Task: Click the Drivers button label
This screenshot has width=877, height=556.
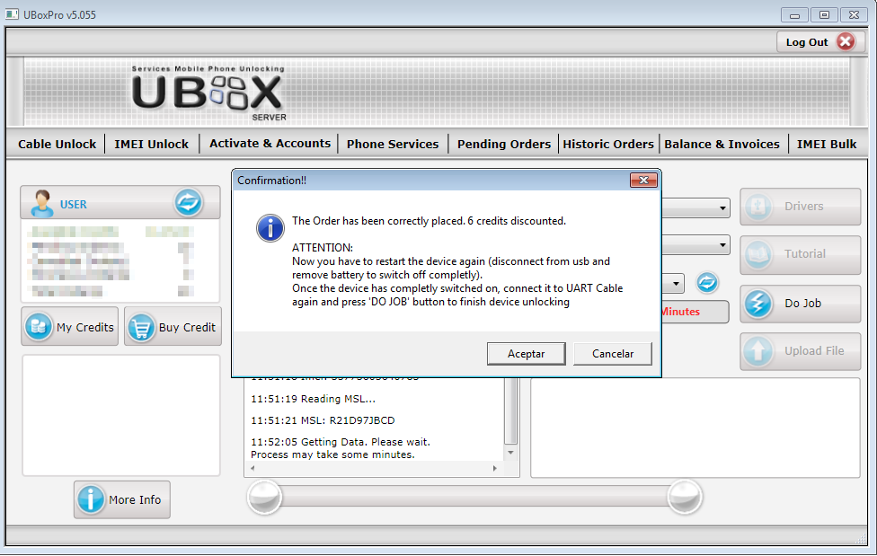Action: pos(803,206)
